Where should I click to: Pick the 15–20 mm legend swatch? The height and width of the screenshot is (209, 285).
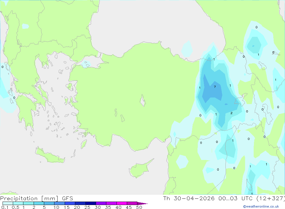pos(70,203)
